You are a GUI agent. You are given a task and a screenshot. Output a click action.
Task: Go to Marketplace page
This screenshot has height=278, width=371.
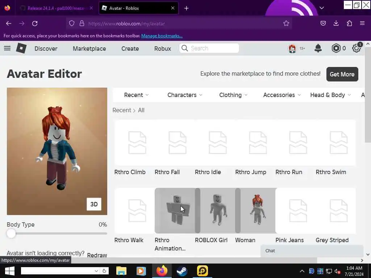[x=89, y=49]
